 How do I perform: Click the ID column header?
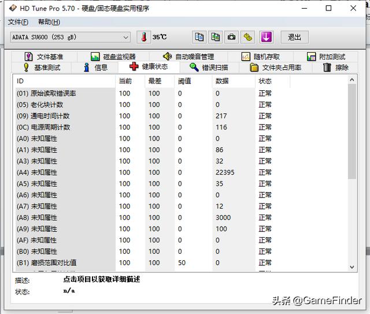[64, 81]
